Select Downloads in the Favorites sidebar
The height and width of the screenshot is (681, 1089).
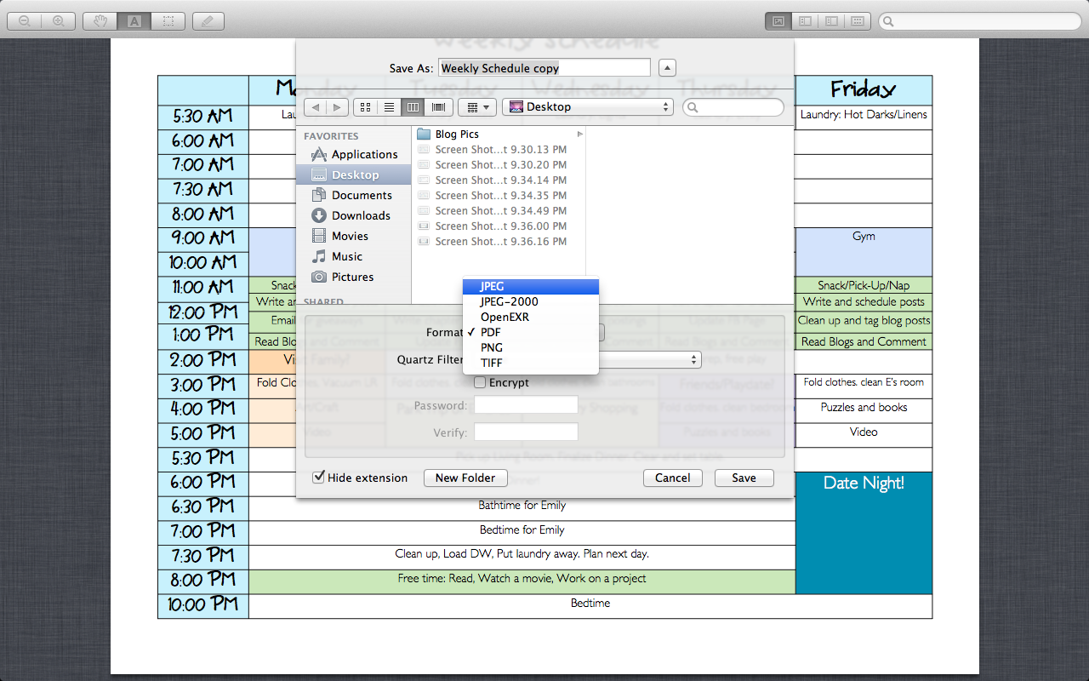click(x=354, y=215)
